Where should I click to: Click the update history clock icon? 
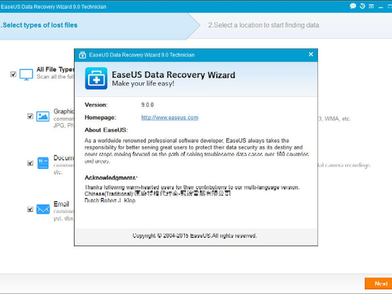point(362,6)
